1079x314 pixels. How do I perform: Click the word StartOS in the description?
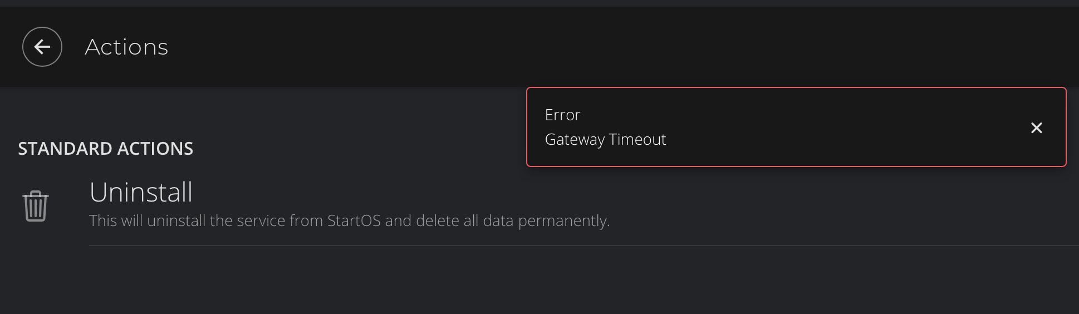coord(354,220)
